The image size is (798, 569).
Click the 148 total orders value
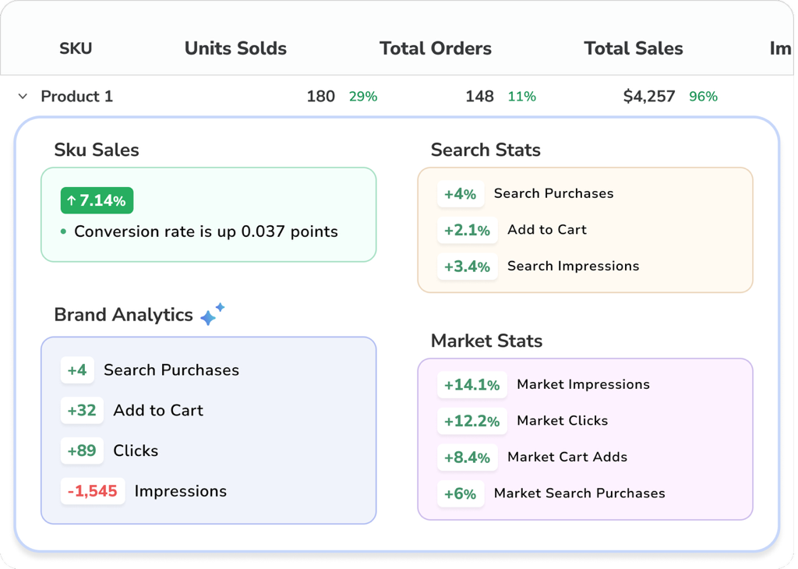click(x=479, y=96)
